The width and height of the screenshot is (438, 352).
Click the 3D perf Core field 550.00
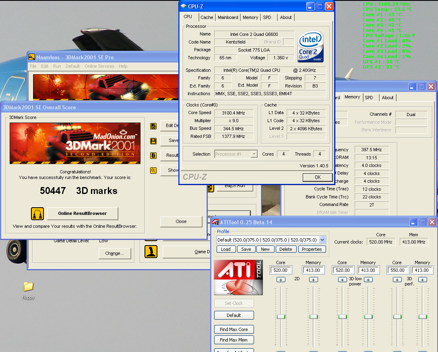398,270
